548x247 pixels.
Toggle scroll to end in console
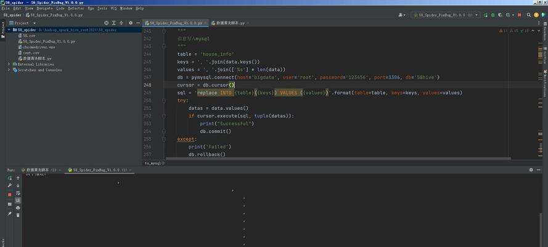point(18,201)
